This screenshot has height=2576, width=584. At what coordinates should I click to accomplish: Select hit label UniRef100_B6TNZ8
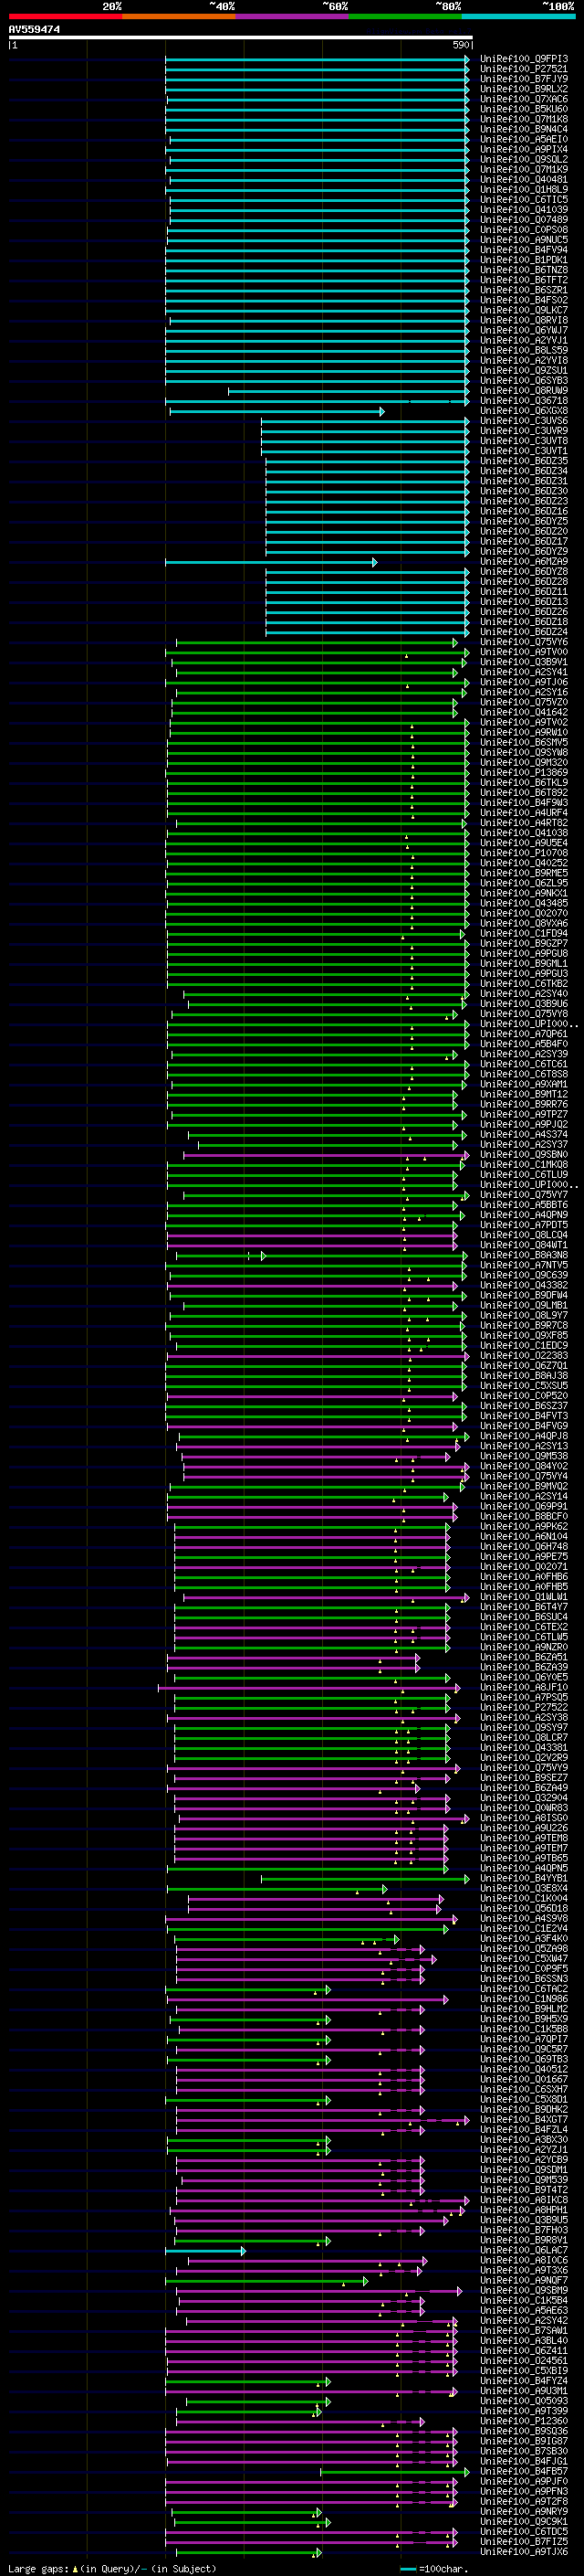pyautogui.click(x=524, y=270)
